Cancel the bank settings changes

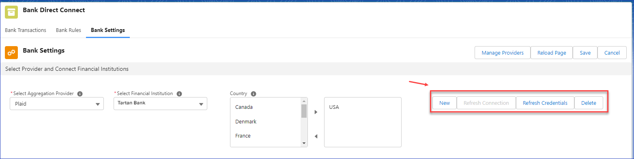tap(612, 53)
